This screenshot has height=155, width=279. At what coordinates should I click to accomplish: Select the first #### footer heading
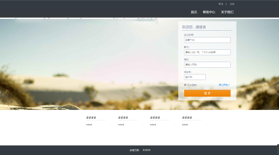pos(91,118)
